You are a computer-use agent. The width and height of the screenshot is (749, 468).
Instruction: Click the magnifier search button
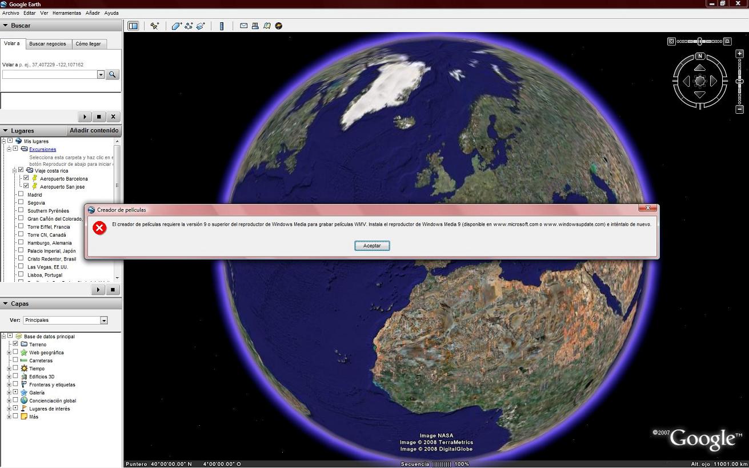(112, 74)
